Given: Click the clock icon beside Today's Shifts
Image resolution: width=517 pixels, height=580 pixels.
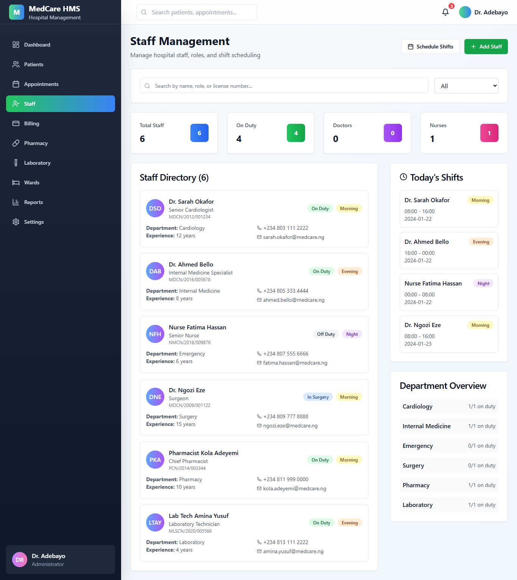Looking at the screenshot, I should point(403,177).
